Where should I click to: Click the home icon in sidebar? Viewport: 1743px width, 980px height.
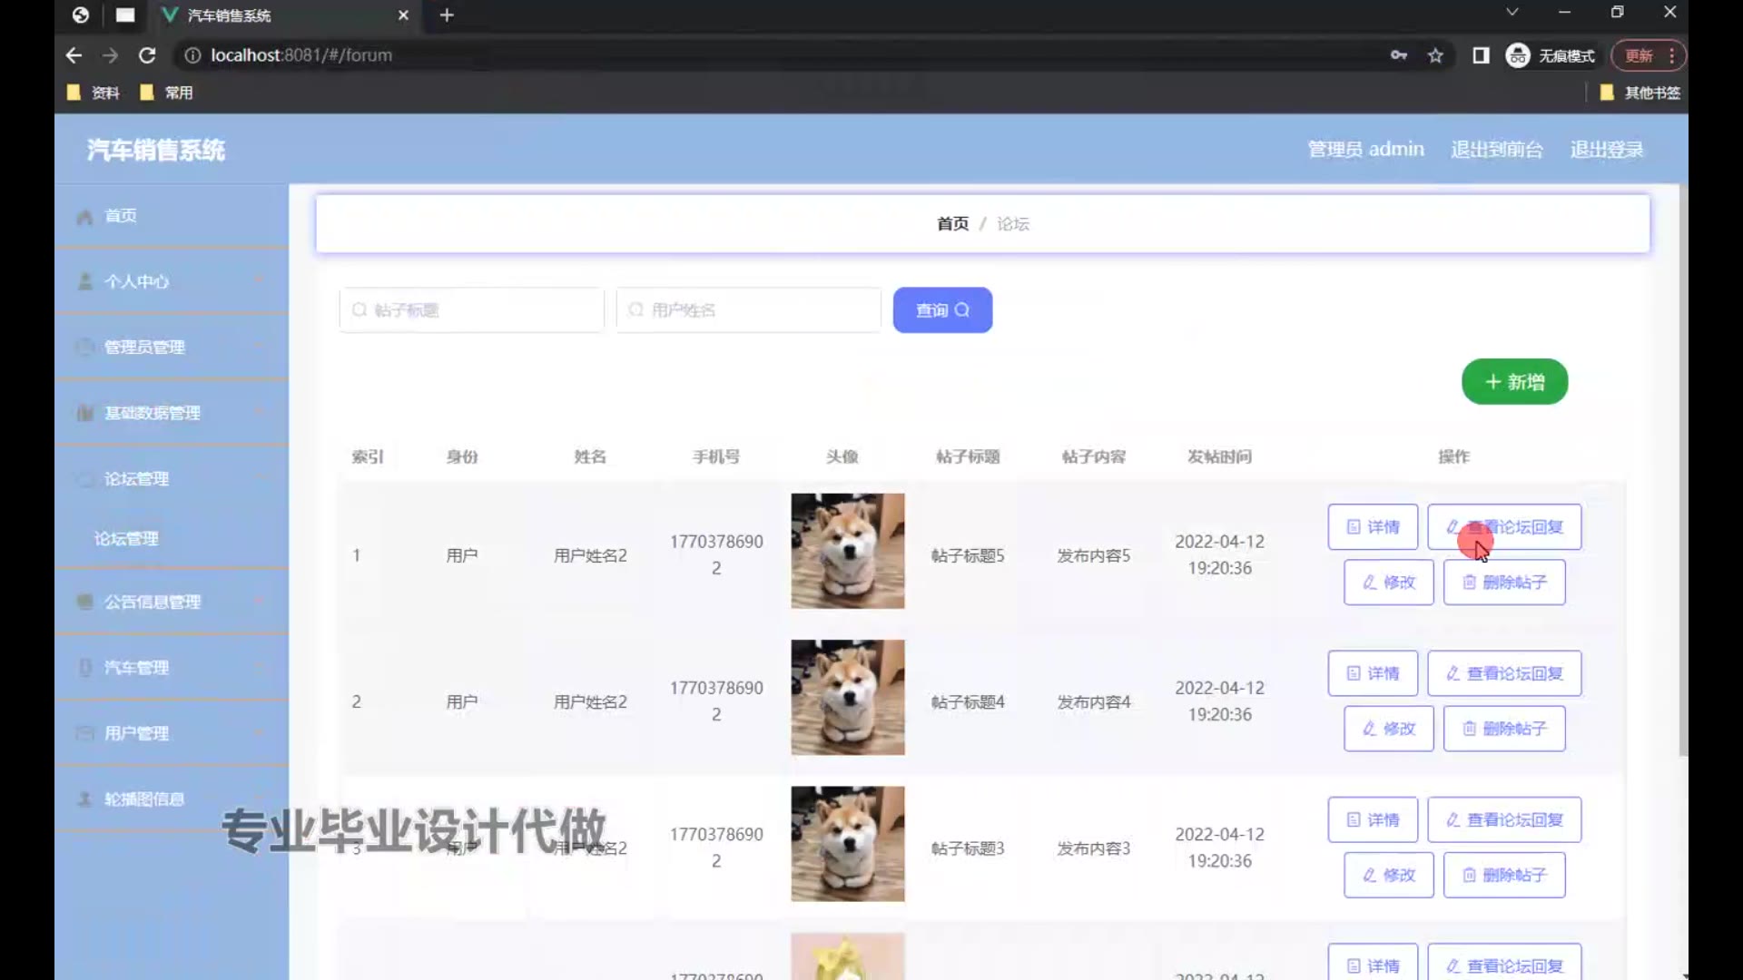[x=85, y=217]
